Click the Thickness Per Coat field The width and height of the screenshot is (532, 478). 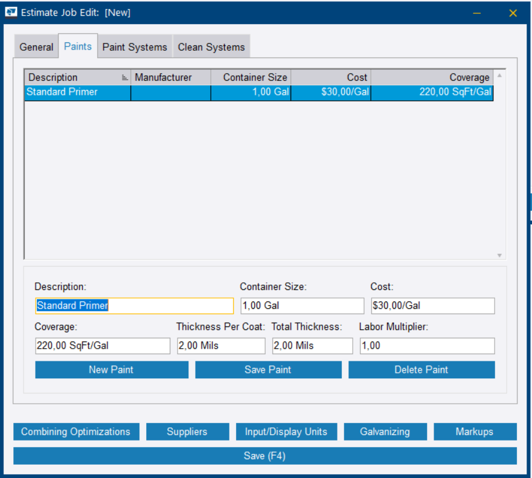point(220,346)
